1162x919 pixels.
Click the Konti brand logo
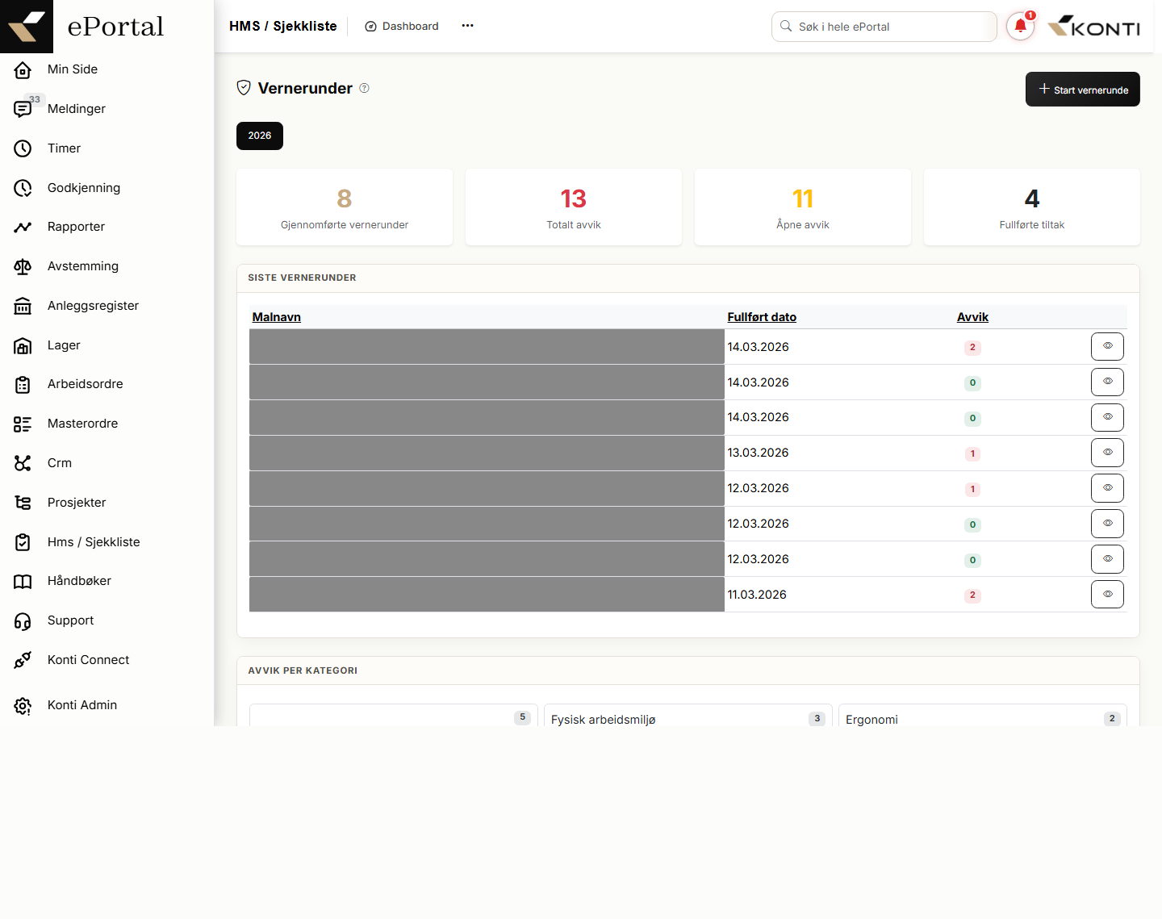coord(1093,27)
